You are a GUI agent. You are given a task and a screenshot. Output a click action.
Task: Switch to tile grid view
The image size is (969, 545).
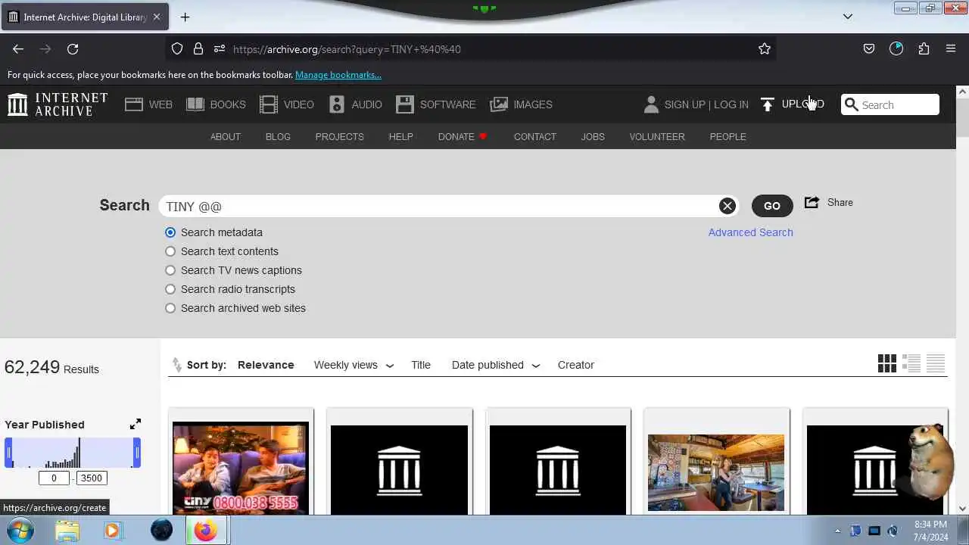coord(887,364)
